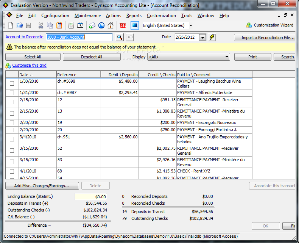The image size is (299, 243).
Task: Sort by the Date column header
Action: click(x=37, y=75)
